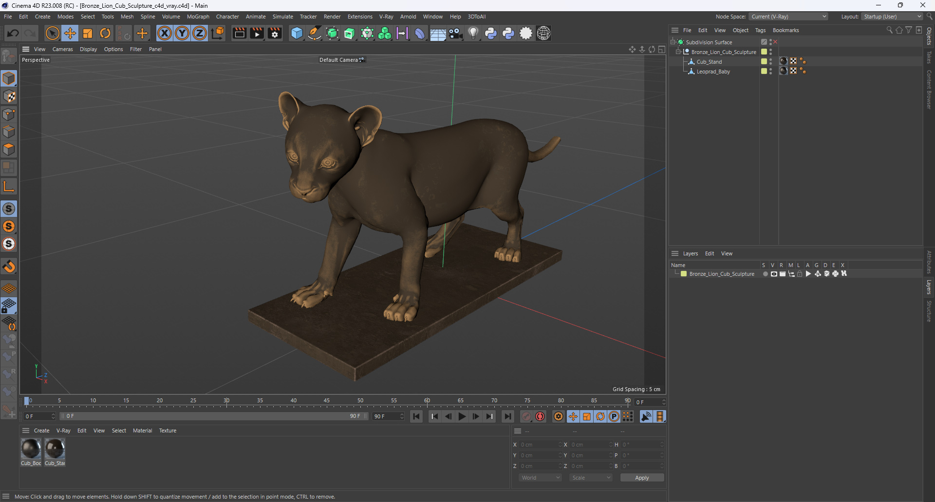Click X position field in coordinates
This screenshot has width=935, height=502.
tap(540, 445)
